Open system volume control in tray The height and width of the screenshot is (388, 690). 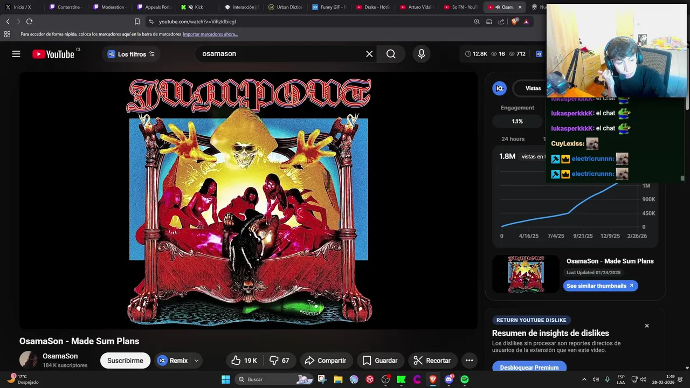pyautogui.click(x=643, y=379)
